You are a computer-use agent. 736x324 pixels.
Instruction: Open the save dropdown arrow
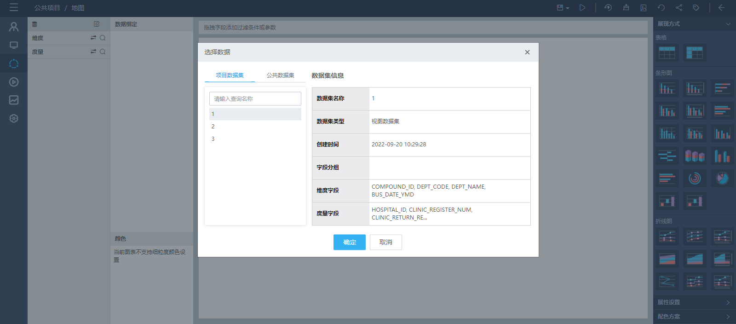tap(568, 8)
